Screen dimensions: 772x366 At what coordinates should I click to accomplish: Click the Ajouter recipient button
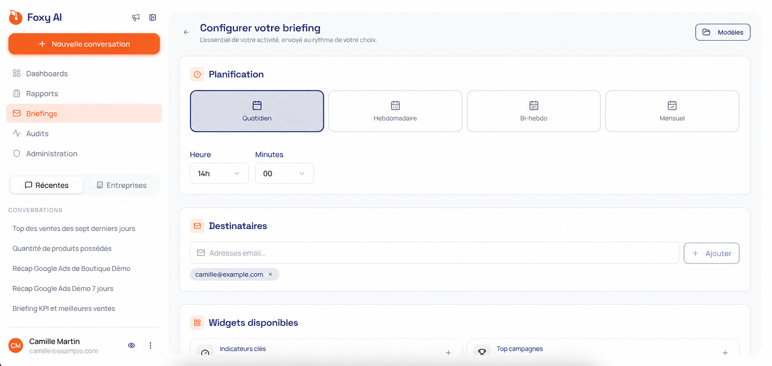(711, 253)
